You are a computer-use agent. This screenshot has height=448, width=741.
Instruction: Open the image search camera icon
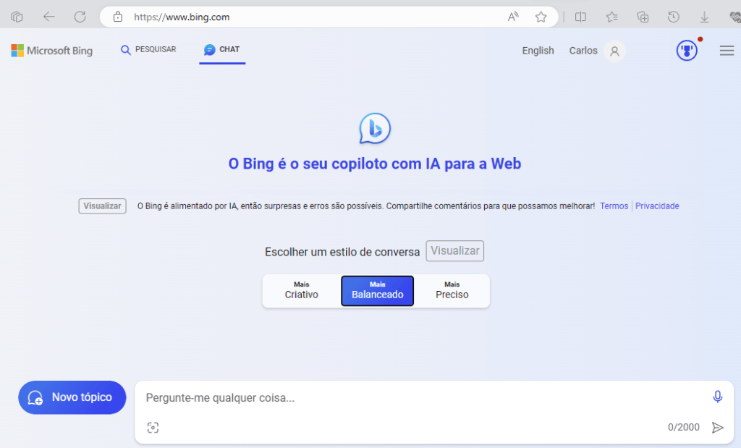153,428
